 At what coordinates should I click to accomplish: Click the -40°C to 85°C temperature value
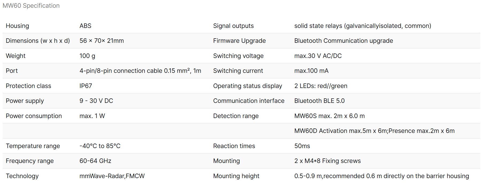(x=100, y=146)
